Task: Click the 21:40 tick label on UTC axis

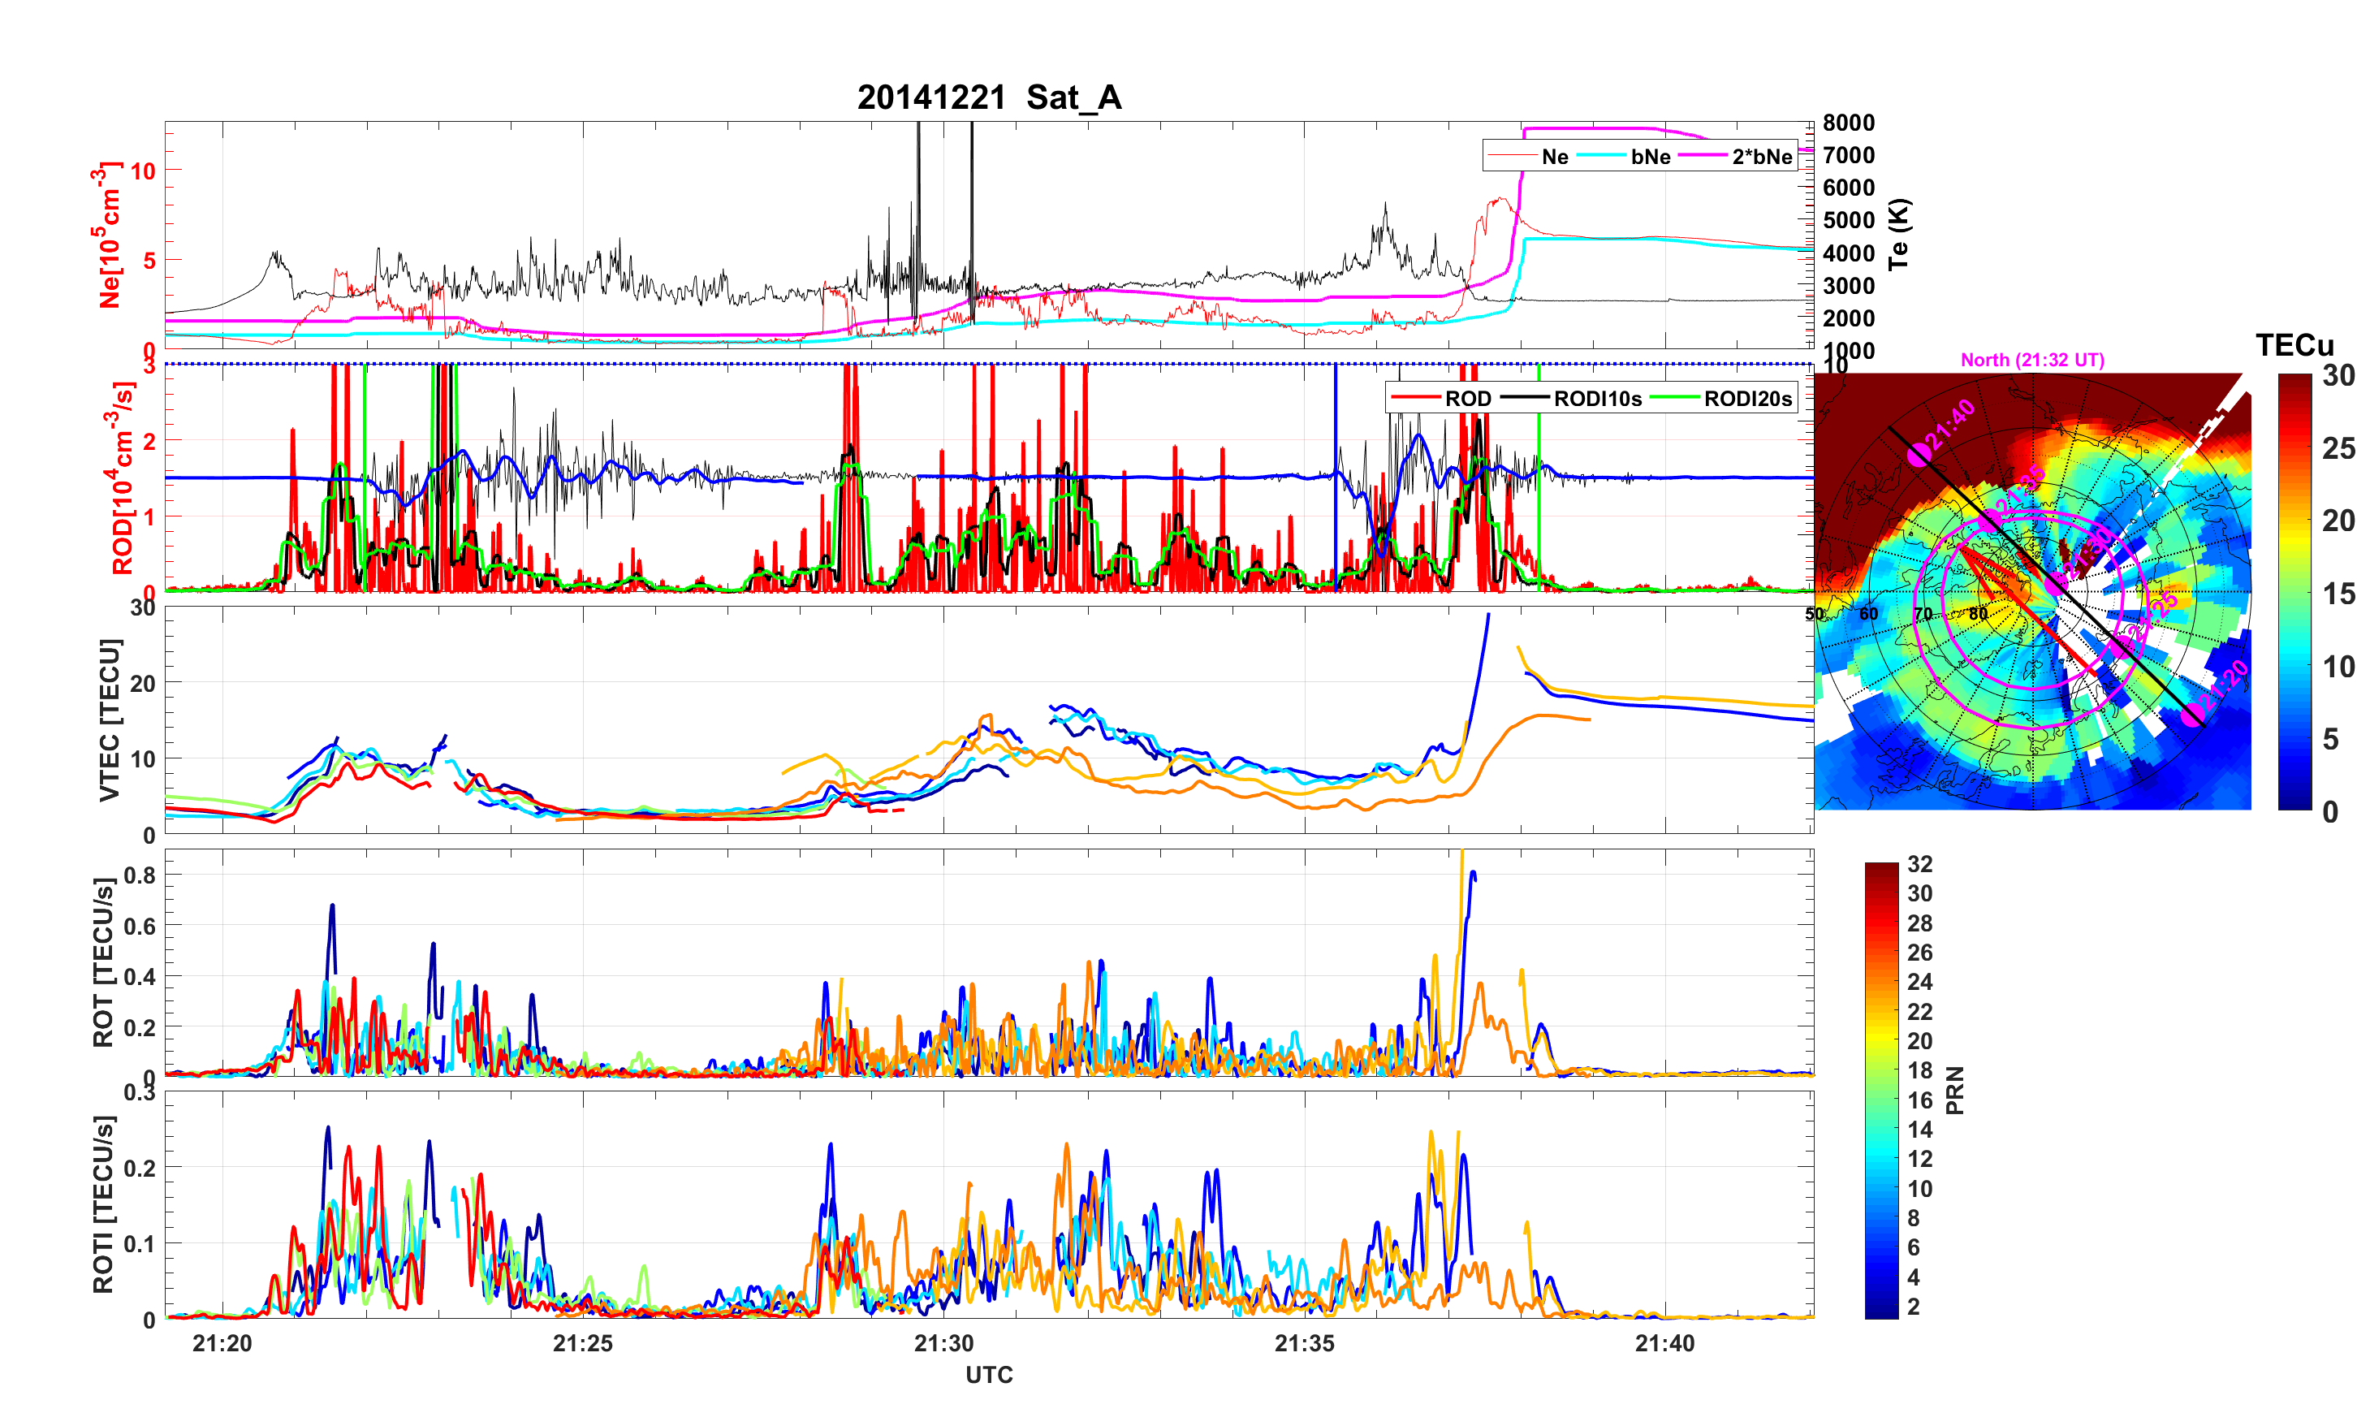Action: 1664,1344
